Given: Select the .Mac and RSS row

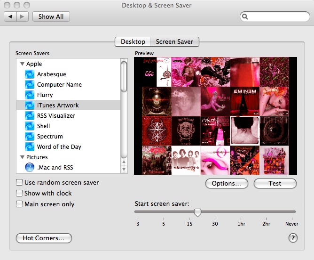Looking at the screenshot, I should (x=68, y=167).
